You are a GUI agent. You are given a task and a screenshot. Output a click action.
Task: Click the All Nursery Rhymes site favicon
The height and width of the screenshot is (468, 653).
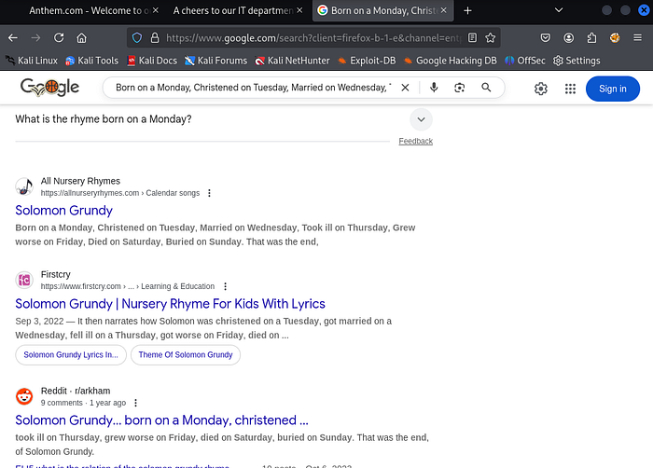pos(24,186)
